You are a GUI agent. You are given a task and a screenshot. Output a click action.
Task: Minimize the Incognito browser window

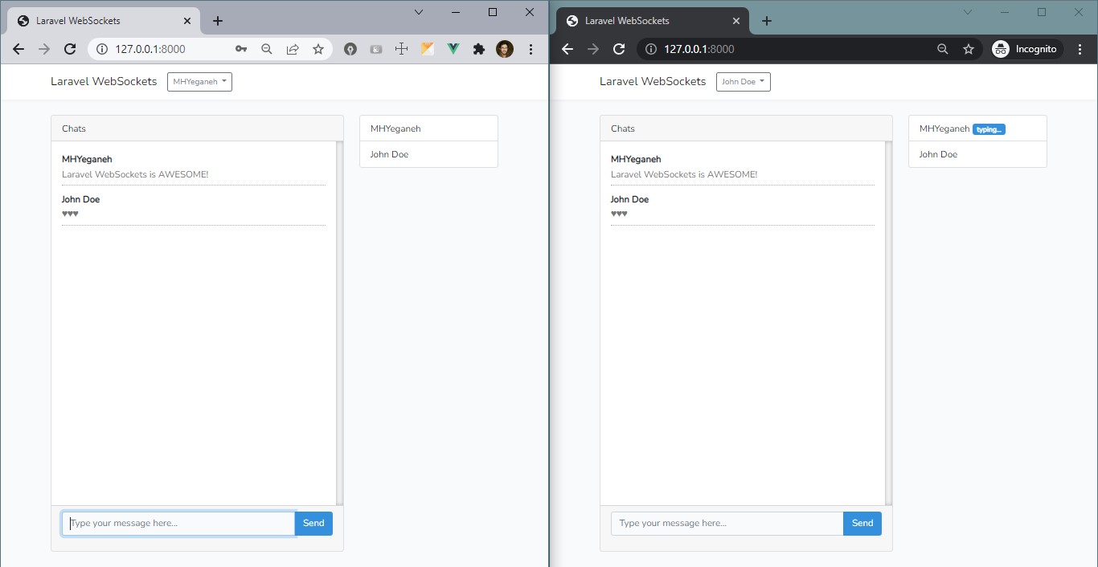[x=1005, y=12]
